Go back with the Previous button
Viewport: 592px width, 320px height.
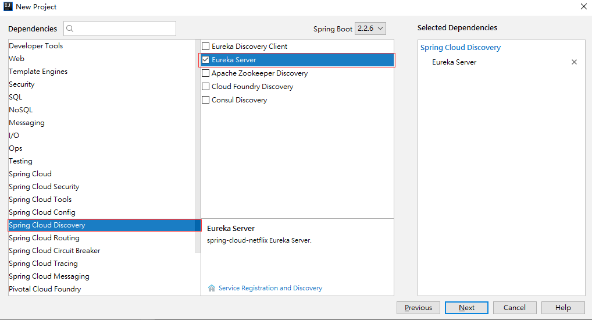418,308
